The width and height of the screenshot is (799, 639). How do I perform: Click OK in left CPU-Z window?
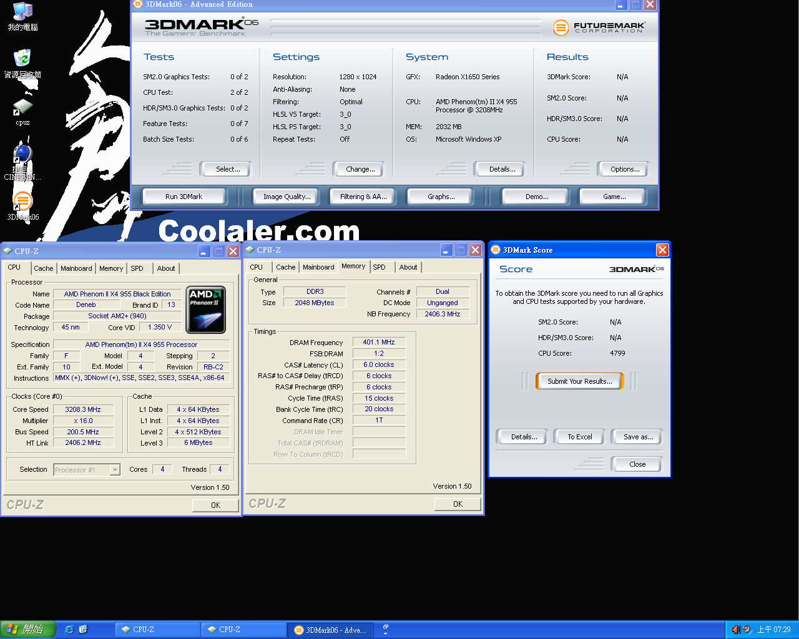(x=215, y=505)
